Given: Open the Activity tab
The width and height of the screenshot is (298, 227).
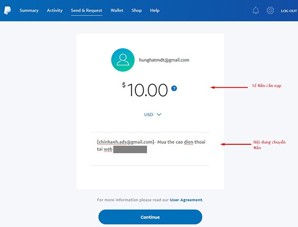Looking at the screenshot, I should (x=55, y=10).
